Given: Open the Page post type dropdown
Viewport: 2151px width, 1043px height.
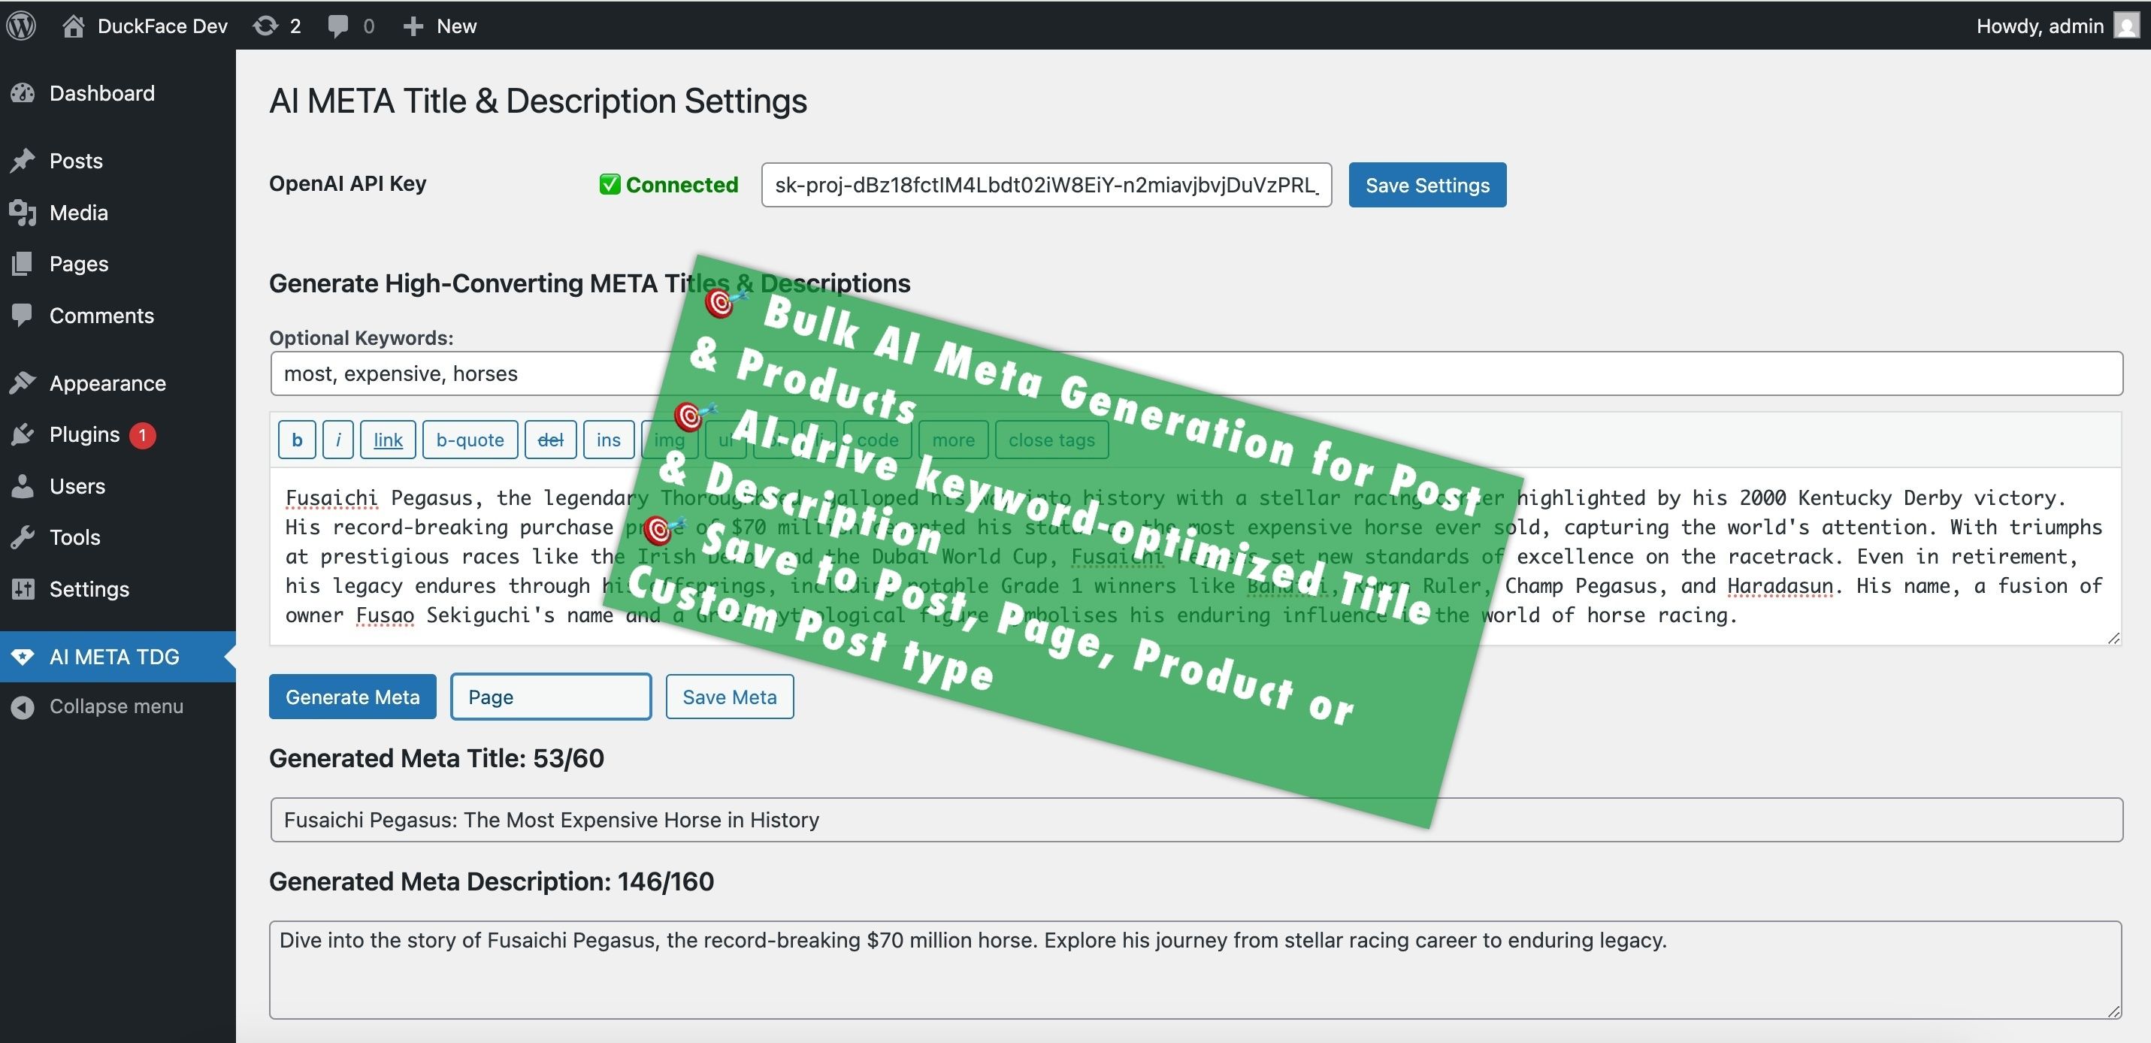Looking at the screenshot, I should (x=550, y=697).
